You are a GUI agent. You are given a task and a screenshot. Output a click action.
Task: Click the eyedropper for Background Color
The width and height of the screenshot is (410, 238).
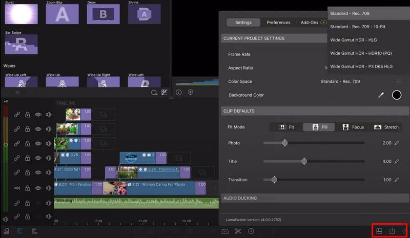pos(381,95)
